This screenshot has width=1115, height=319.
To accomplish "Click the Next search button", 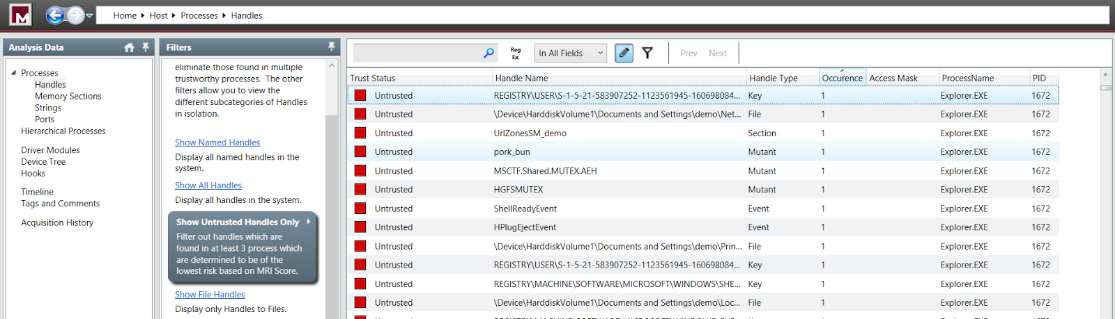I will [x=718, y=54].
